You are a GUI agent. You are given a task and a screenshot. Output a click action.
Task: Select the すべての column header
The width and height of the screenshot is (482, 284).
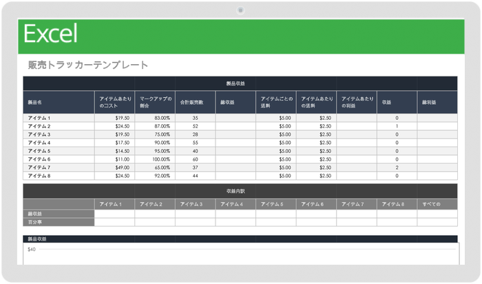pos(437,204)
